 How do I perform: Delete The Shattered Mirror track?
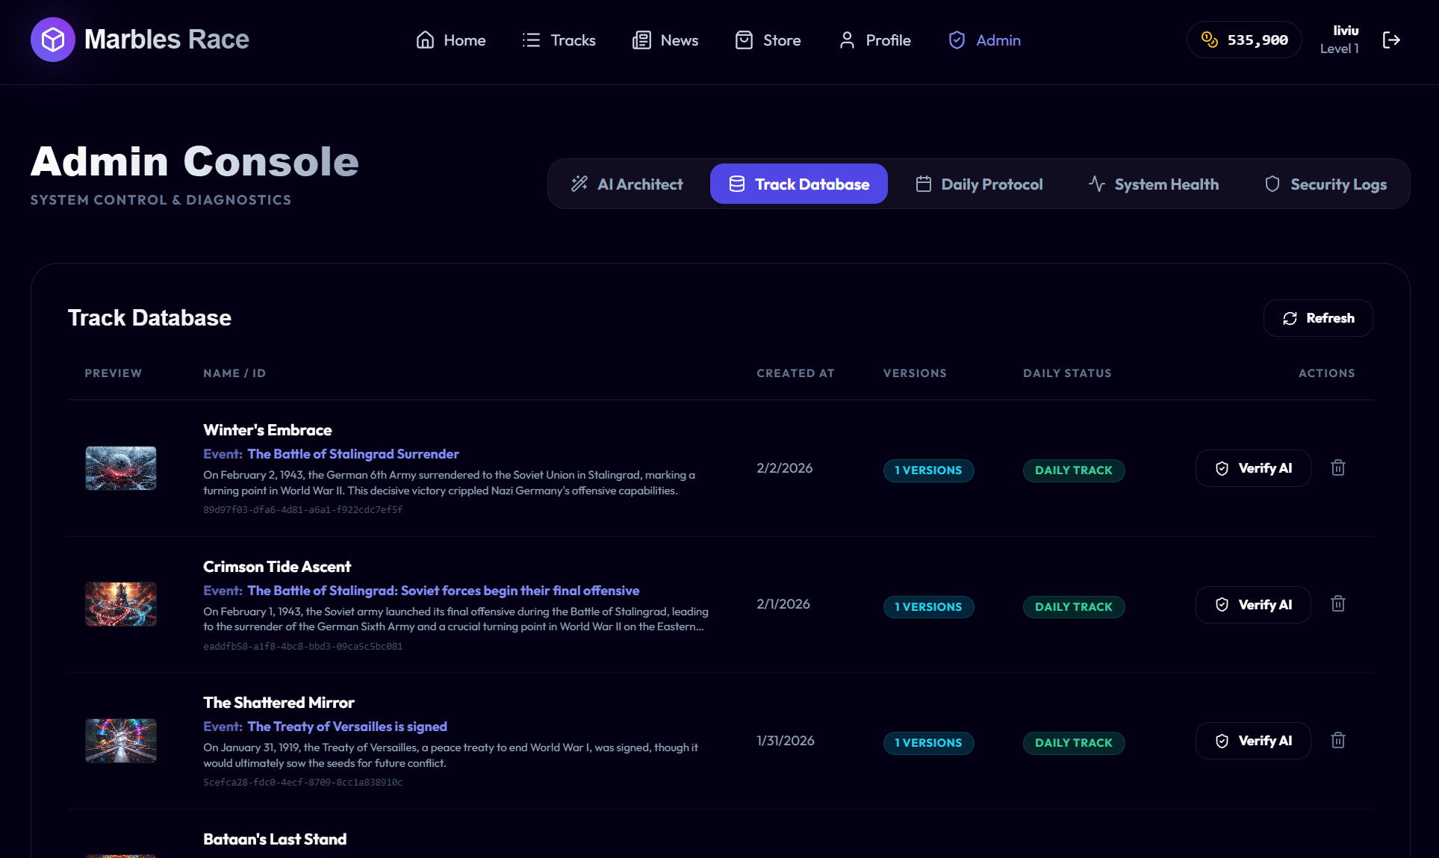(1337, 741)
